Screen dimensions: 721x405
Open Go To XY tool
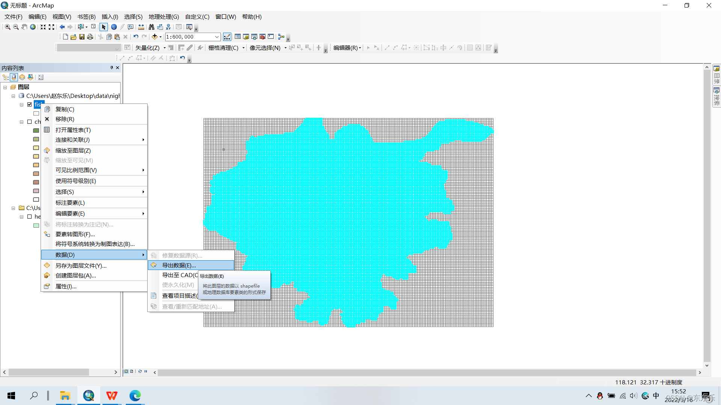[168, 27]
